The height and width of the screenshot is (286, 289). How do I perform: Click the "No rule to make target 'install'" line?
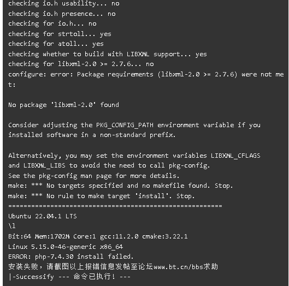101,196
